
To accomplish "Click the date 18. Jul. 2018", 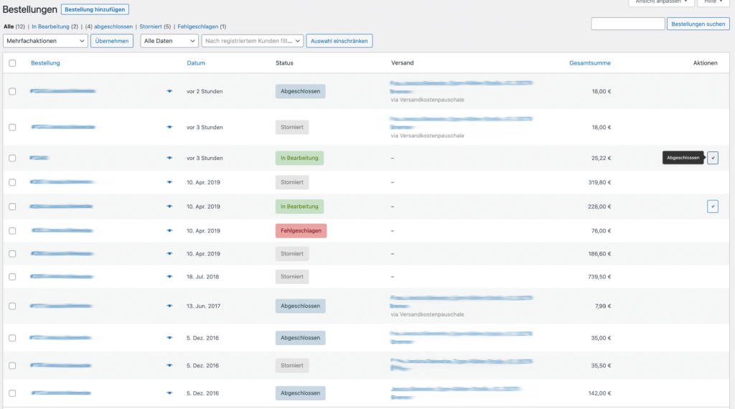I will click(x=202, y=276).
